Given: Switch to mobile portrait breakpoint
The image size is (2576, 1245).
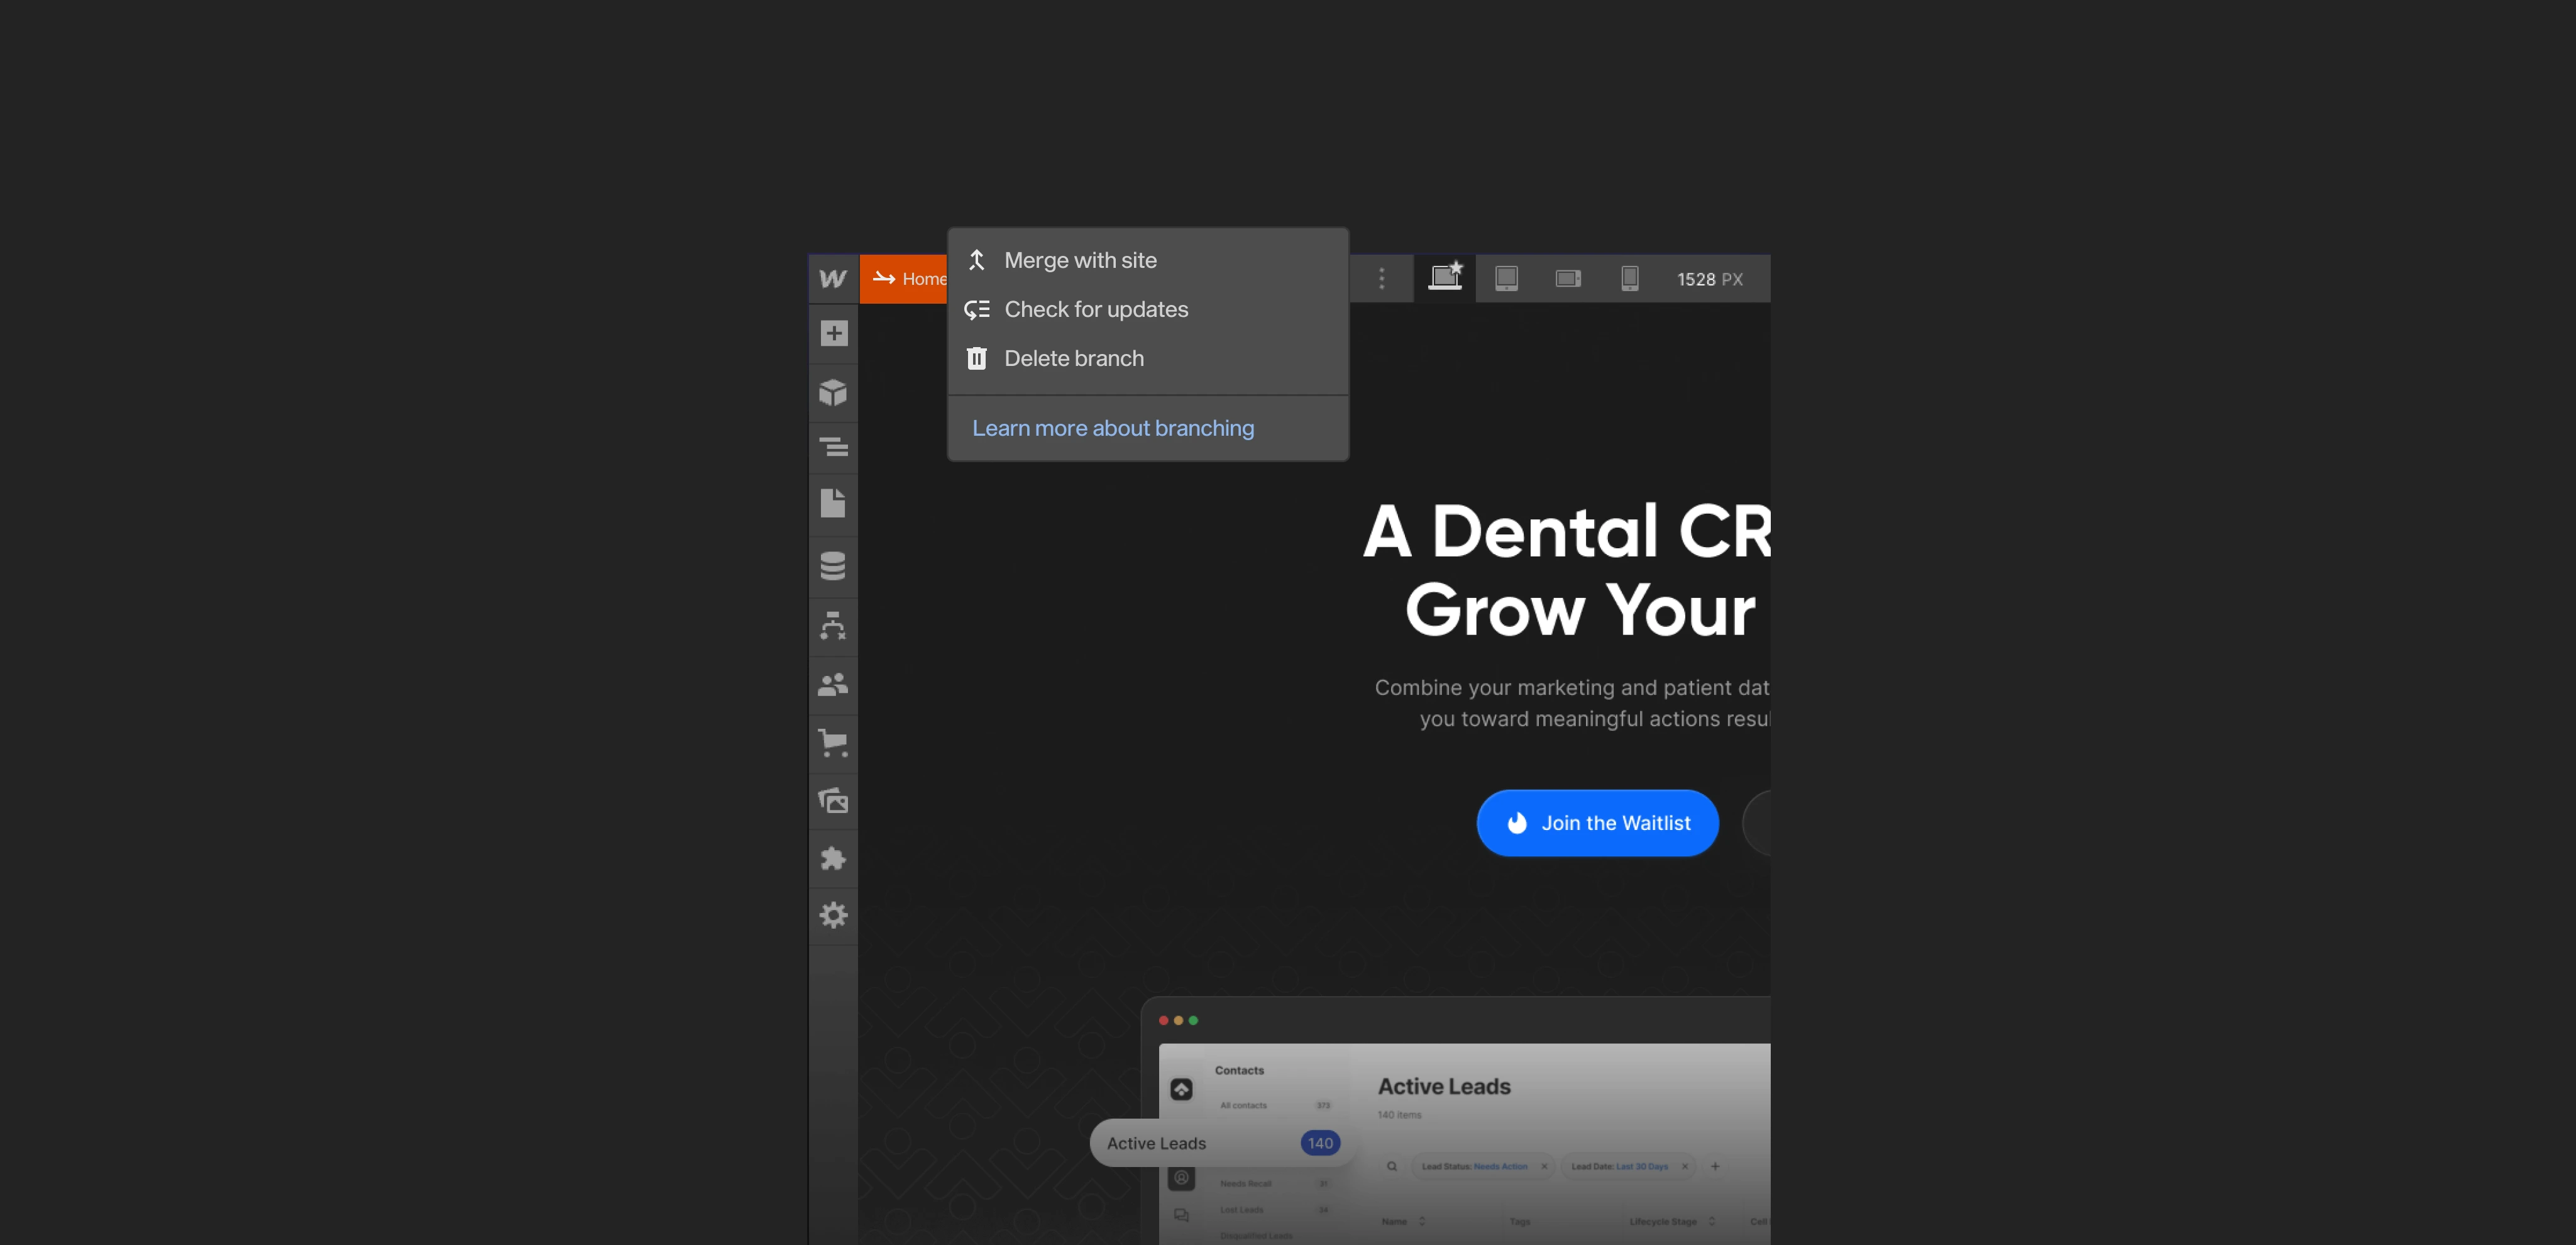Looking at the screenshot, I should (x=1629, y=279).
